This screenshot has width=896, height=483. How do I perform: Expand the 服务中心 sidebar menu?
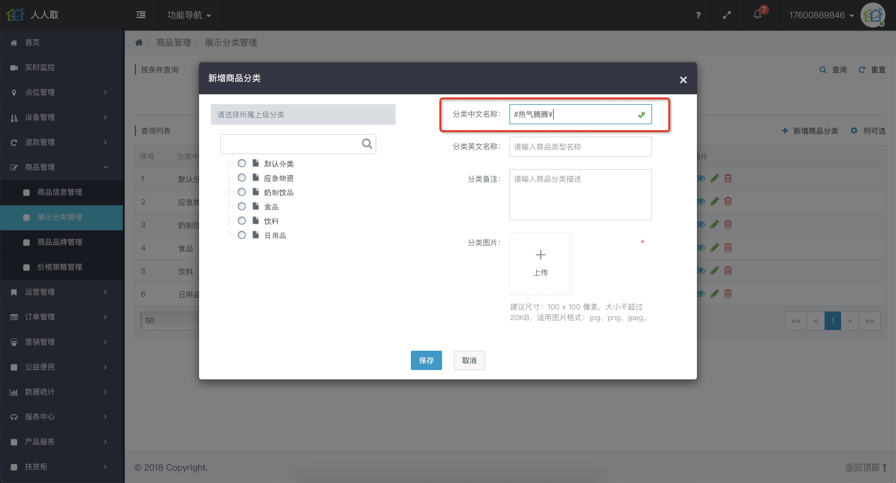coord(61,417)
